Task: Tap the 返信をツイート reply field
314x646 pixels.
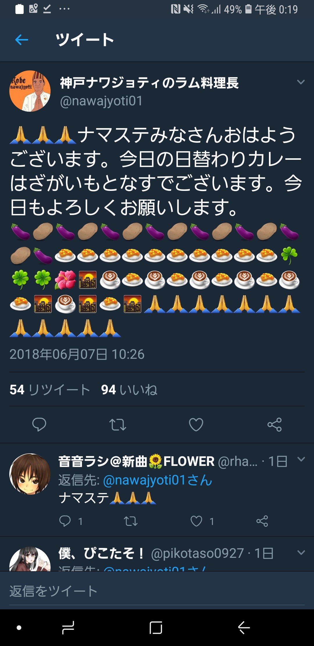Action: (x=157, y=591)
